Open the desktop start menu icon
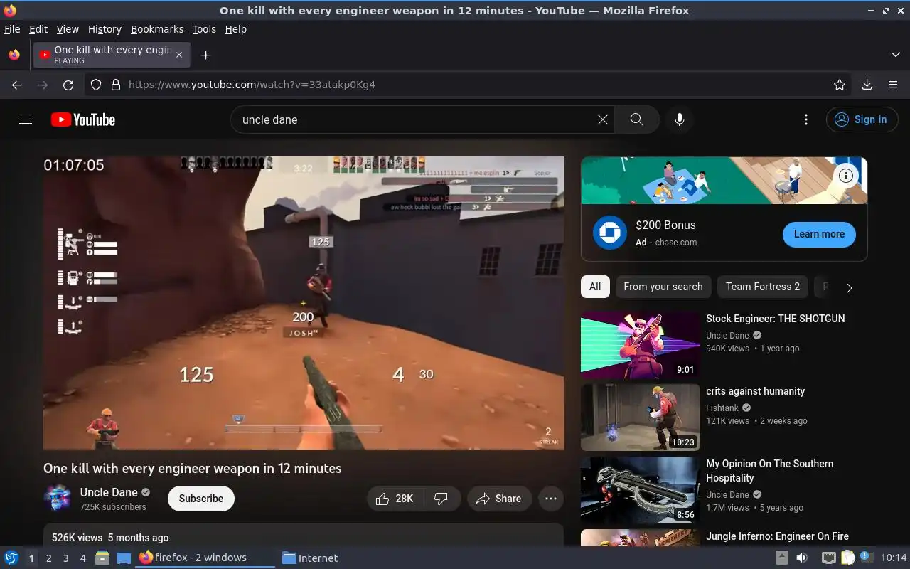Image resolution: width=910 pixels, height=569 pixels. coord(11,558)
